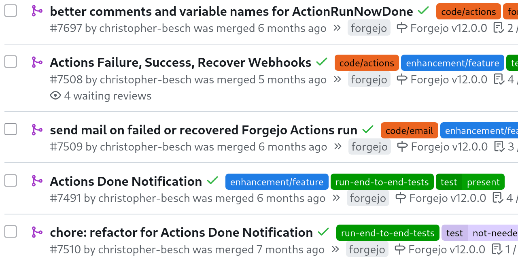Click merged icon beside Actions Failure webhooks PR

(37, 62)
